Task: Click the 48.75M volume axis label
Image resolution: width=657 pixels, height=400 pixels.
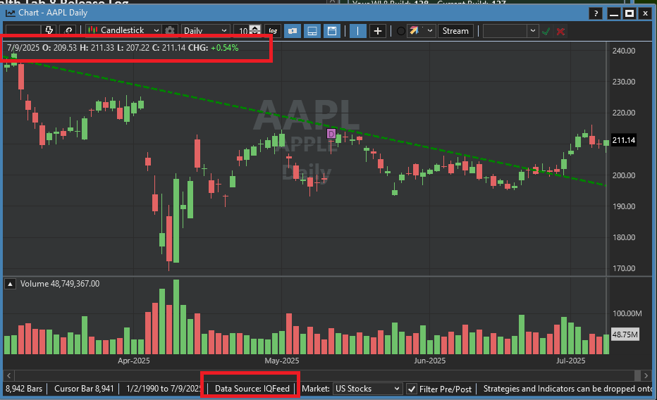Action: [625, 335]
